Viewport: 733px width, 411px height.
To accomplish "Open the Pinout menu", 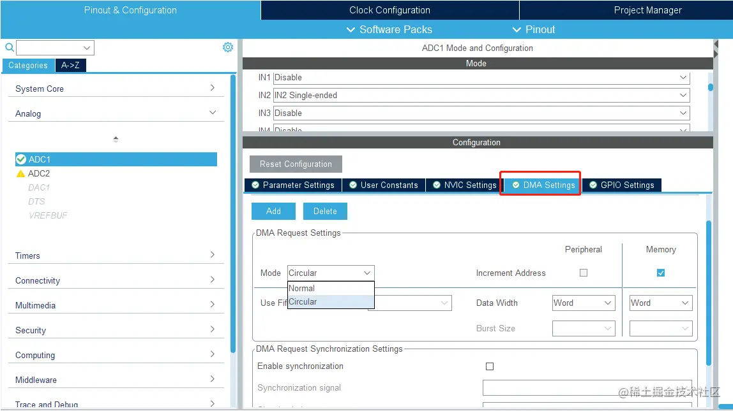I will [x=533, y=29].
